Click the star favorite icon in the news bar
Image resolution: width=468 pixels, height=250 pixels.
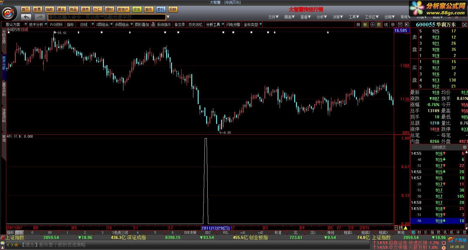(x=16, y=245)
